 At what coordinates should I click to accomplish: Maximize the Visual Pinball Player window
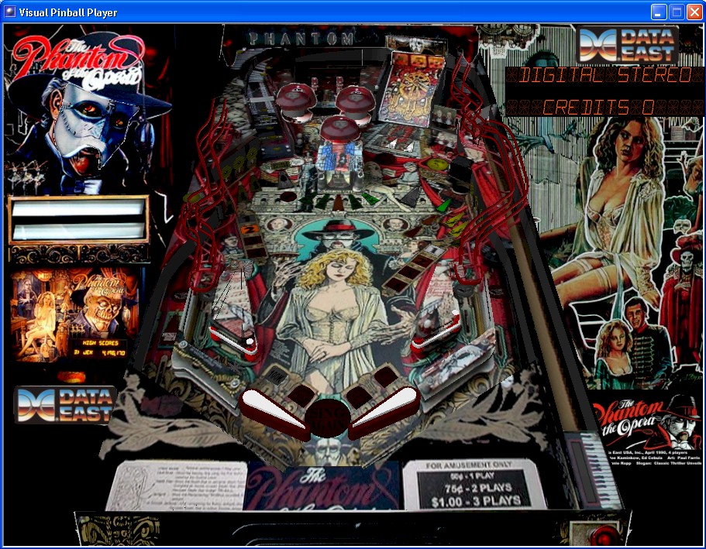coord(677,12)
